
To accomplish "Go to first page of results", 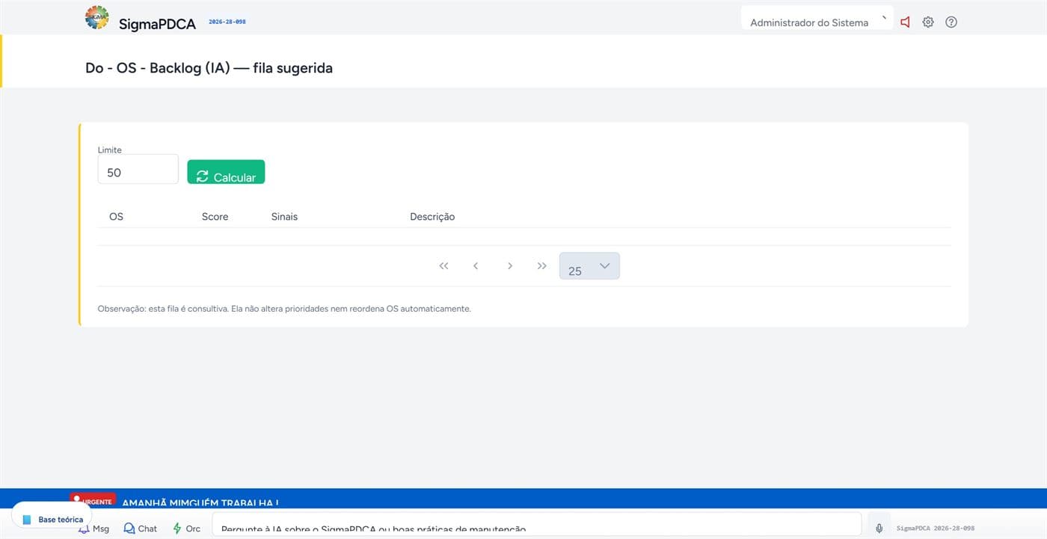I will 443,266.
